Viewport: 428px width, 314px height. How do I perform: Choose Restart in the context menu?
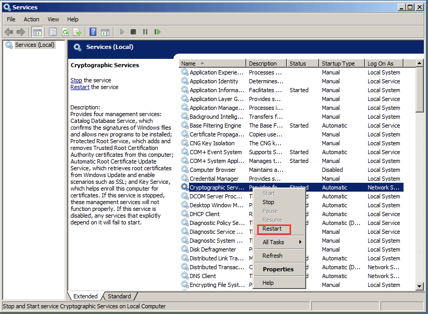pos(279,229)
